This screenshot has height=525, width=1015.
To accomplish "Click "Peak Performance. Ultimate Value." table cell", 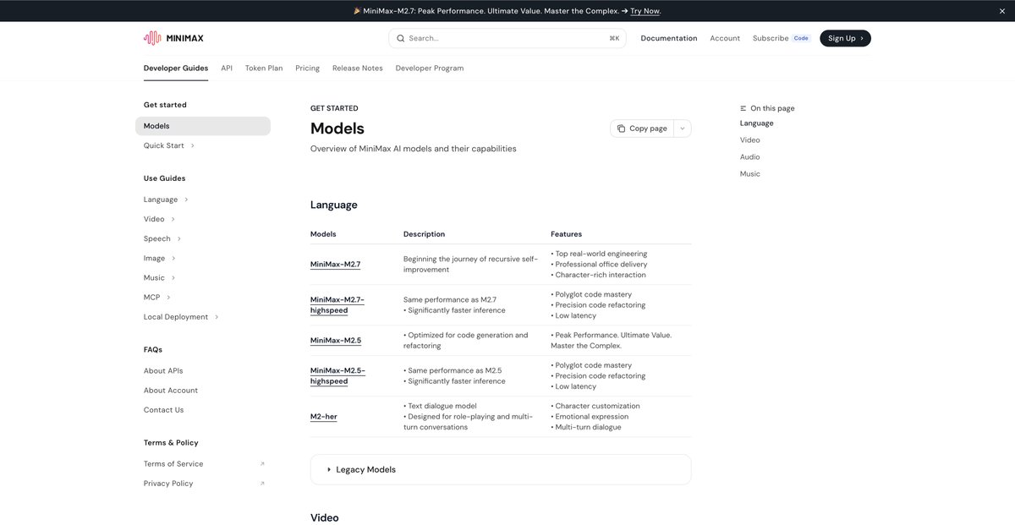I will [613, 341].
